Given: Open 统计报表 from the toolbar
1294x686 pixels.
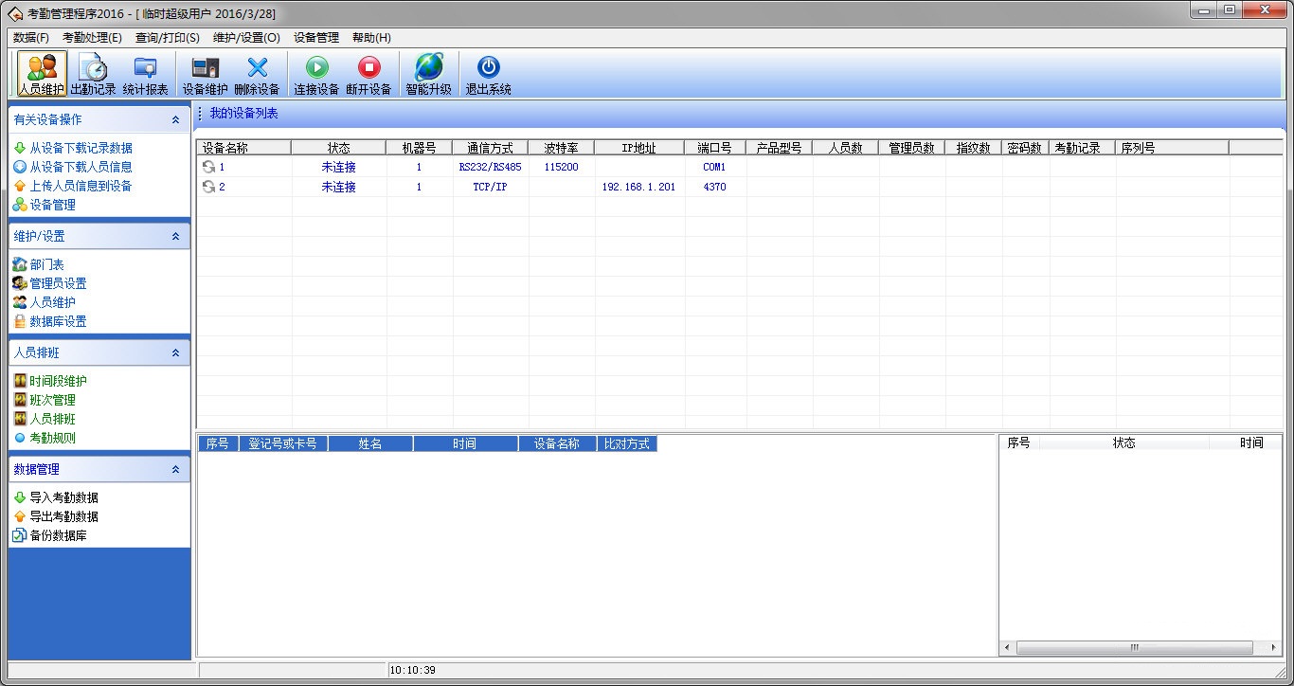Looking at the screenshot, I should (x=145, y=74).
